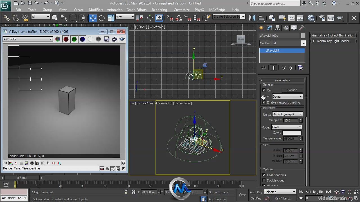Pick Rectangular Selection Region tool

73,18
